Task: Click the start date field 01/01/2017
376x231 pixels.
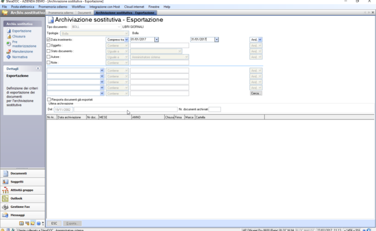Action: [142, 39]
